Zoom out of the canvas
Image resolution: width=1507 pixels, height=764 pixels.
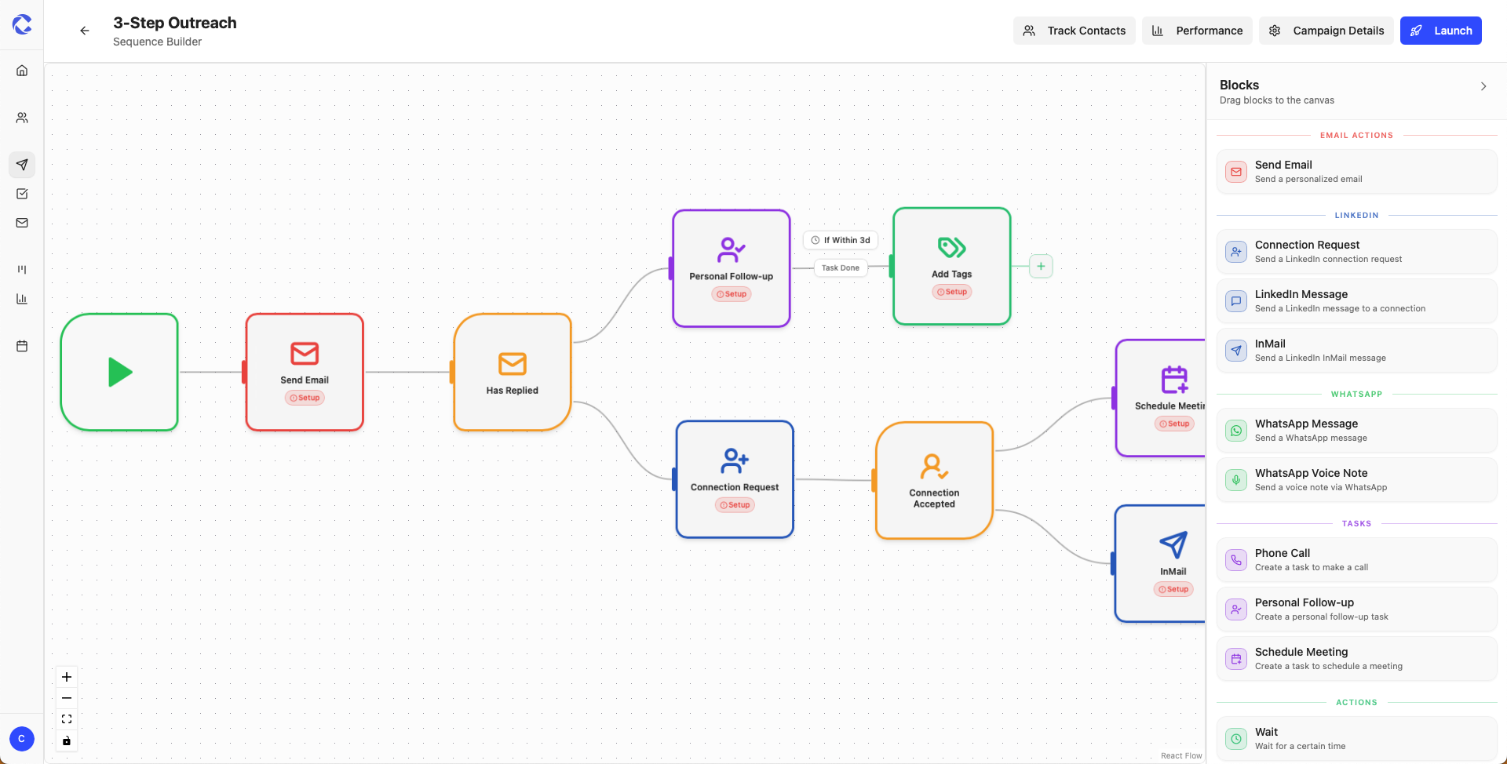click(x=67, y=698)
